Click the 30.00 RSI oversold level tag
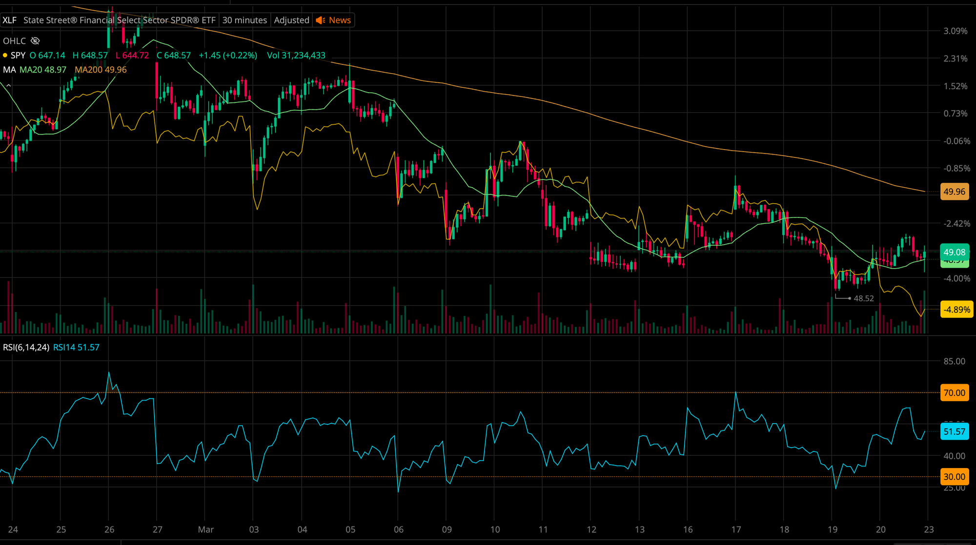 click(x=954, y=477)
